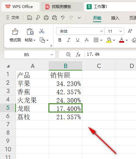Click cell containing 销售额

tap(66, 75)
